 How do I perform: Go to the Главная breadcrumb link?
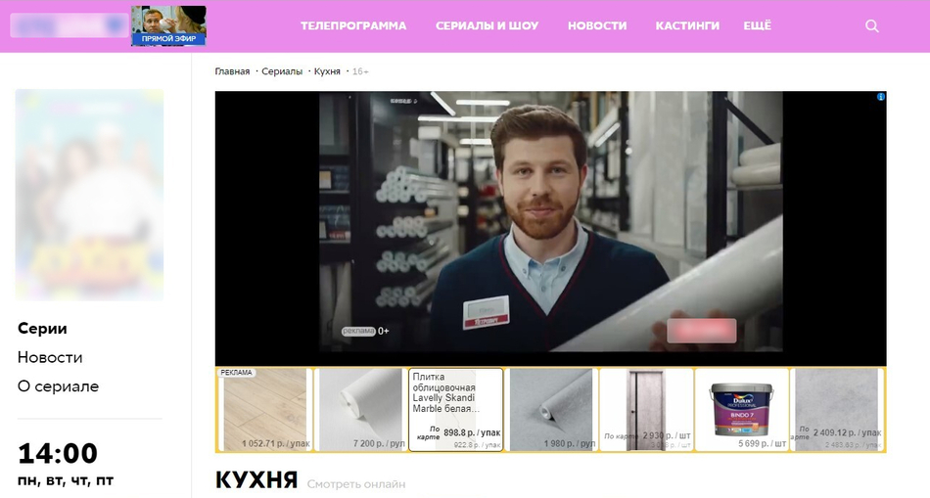pos(232,71)
